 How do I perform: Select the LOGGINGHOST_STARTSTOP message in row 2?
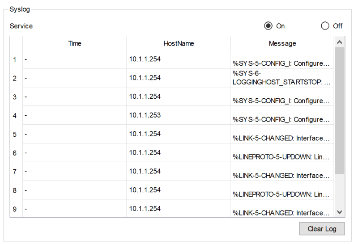click(282, 78)
